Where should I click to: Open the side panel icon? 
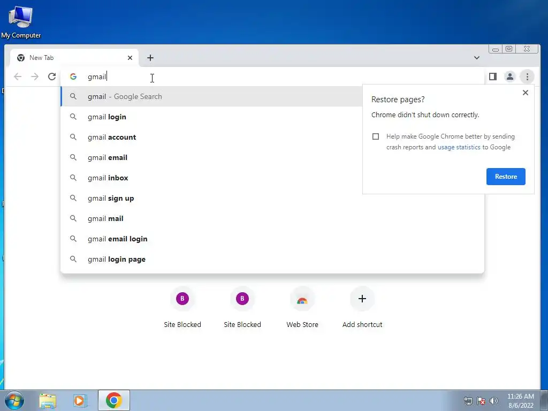493,77
